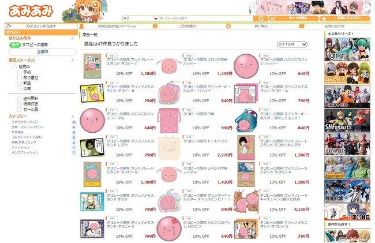Click the orange magnifier search button
Viewport: 375px width, 243px height.
pos(261,18)
